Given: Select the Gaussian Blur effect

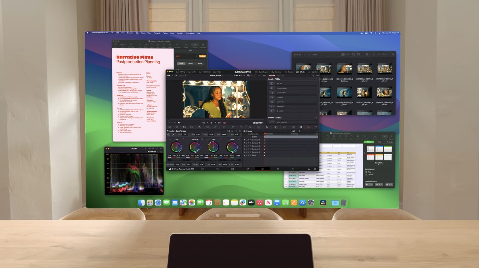Looking at the screenshot, I should coord(281,93).
